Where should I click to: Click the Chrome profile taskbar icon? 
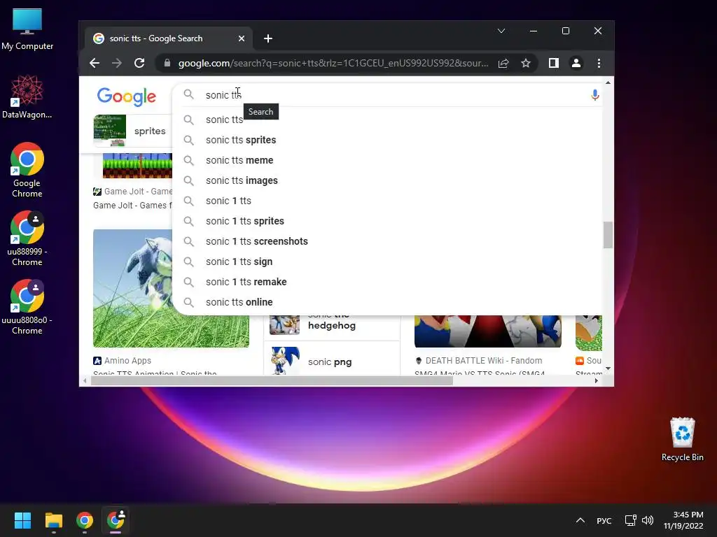[x=116, y=520]
